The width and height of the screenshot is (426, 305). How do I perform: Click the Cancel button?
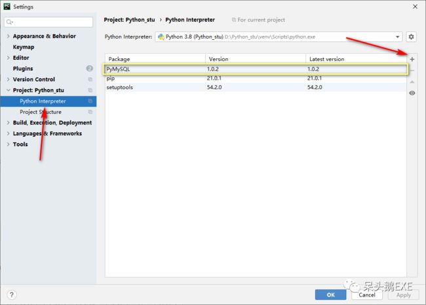pyautogui.click(x=367, y=295)
